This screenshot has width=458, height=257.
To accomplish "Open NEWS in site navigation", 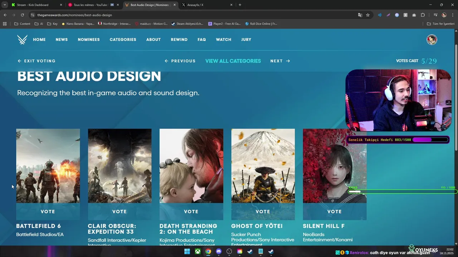I will pyautogui.click(x=62, y=40).
